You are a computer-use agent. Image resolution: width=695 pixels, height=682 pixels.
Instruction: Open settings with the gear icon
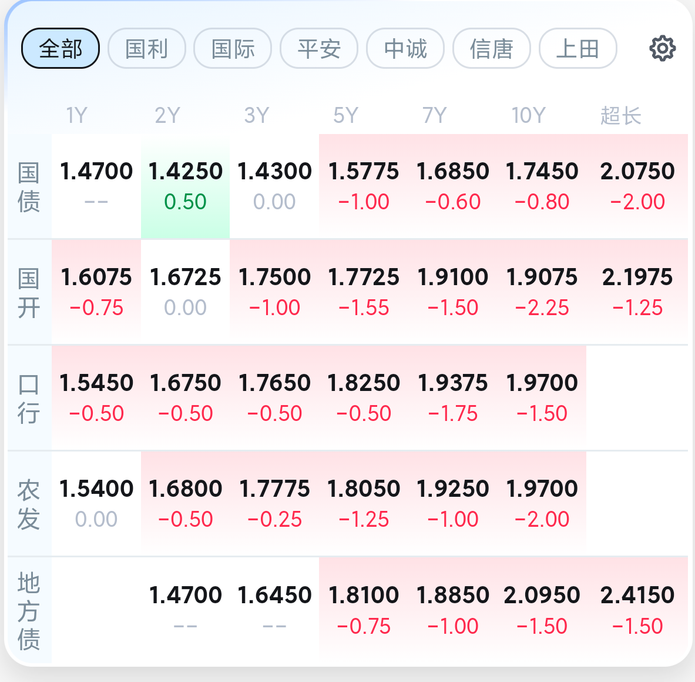[x=662, y=48]
